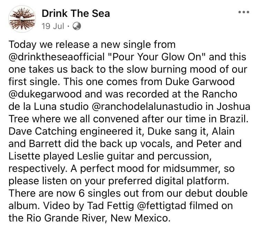Click the Drink The Sea page name

point(76,13)
